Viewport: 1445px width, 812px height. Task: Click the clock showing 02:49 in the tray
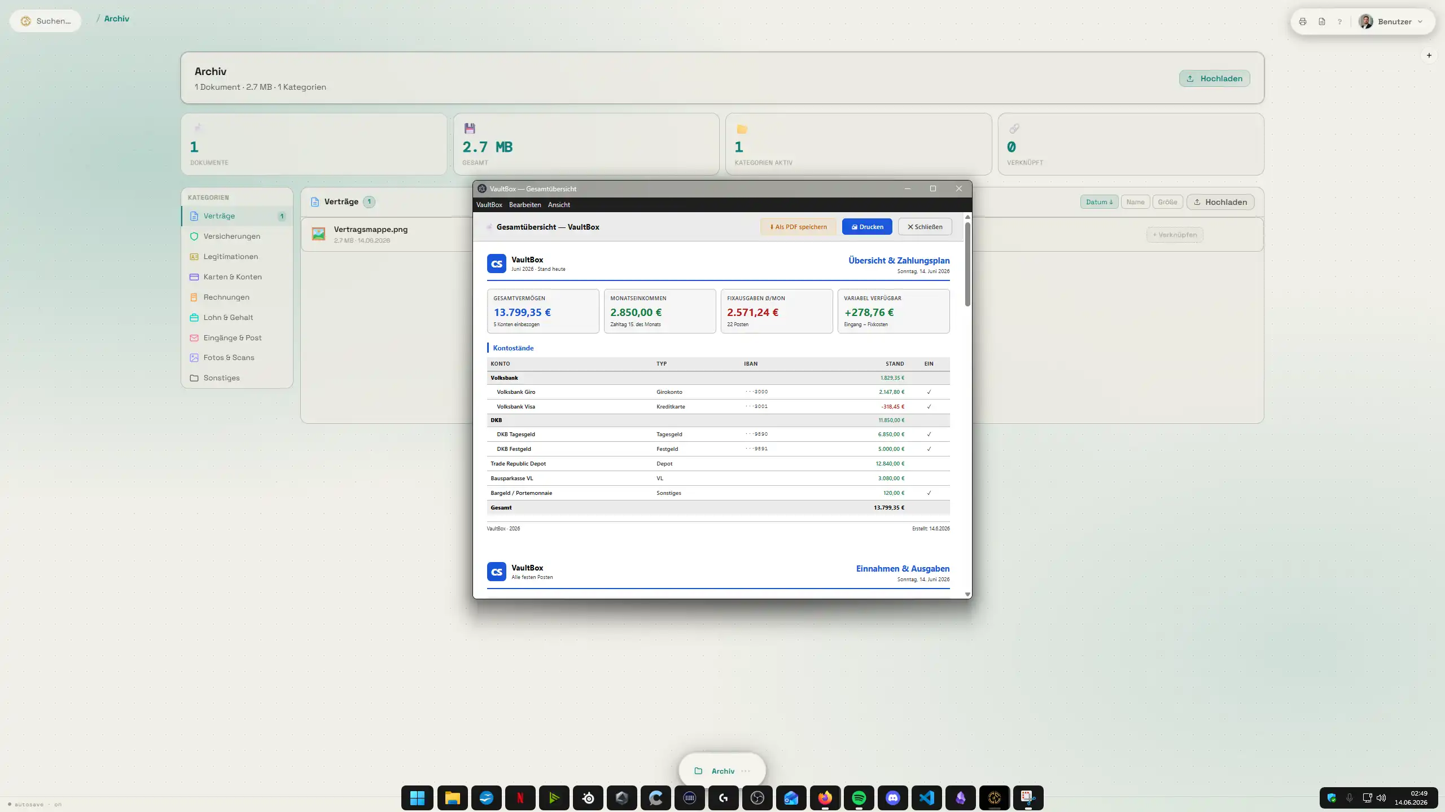1419,793
